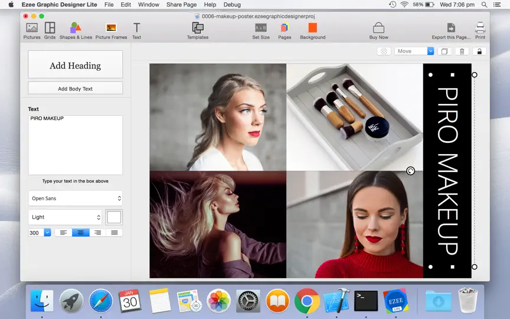The height and width of the screenshot is (319, 510).
Task: Click the Set Size icon
Action: (x=261, y=28)
